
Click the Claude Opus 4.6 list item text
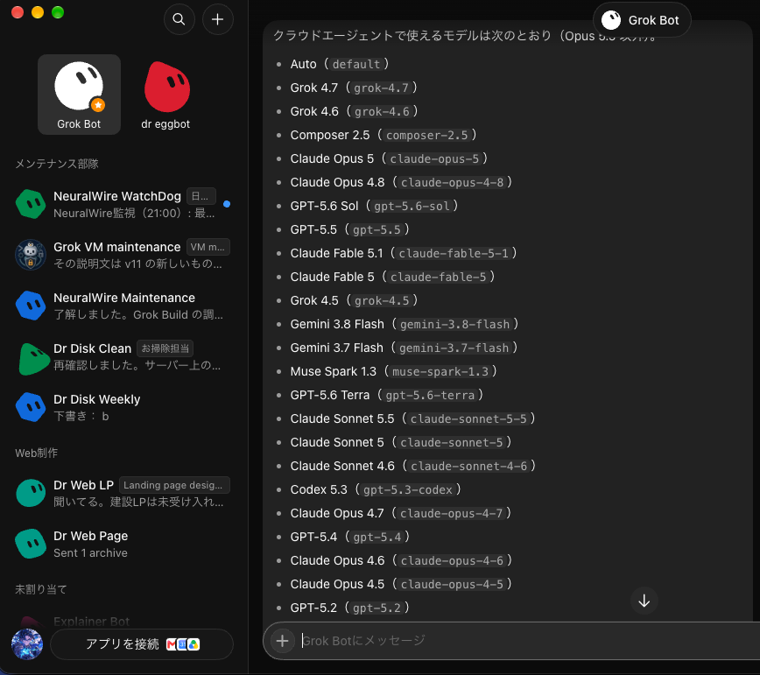tap(337, 560)
